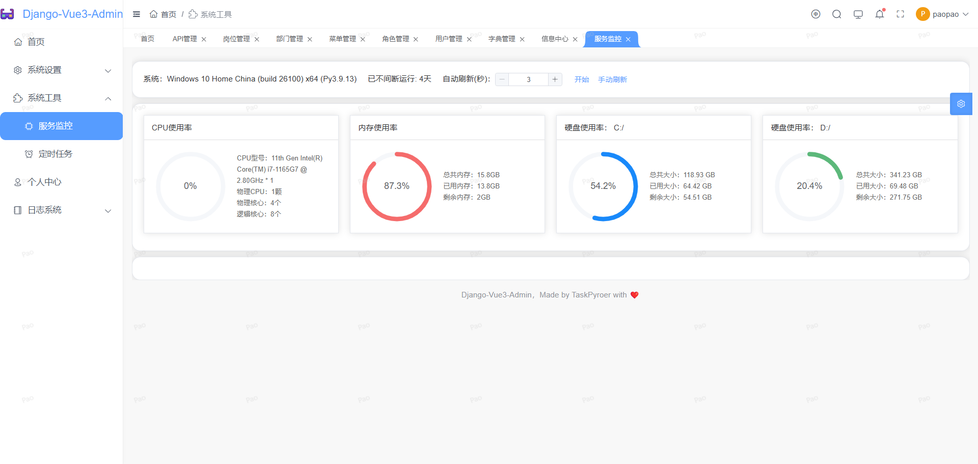Open 个人中心 sidebar item

click(x=61, y=182)
